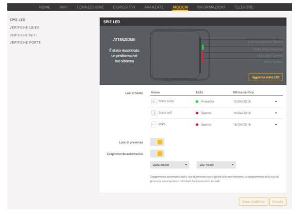Open the WIFI tab
This screenshot has height=215, width=302.
tap(64, 7)
